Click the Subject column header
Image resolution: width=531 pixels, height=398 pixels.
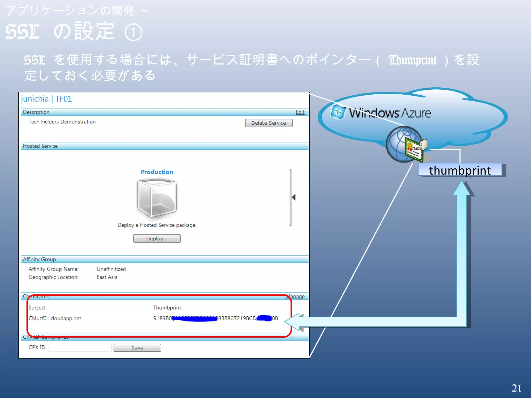coord(37,308)
